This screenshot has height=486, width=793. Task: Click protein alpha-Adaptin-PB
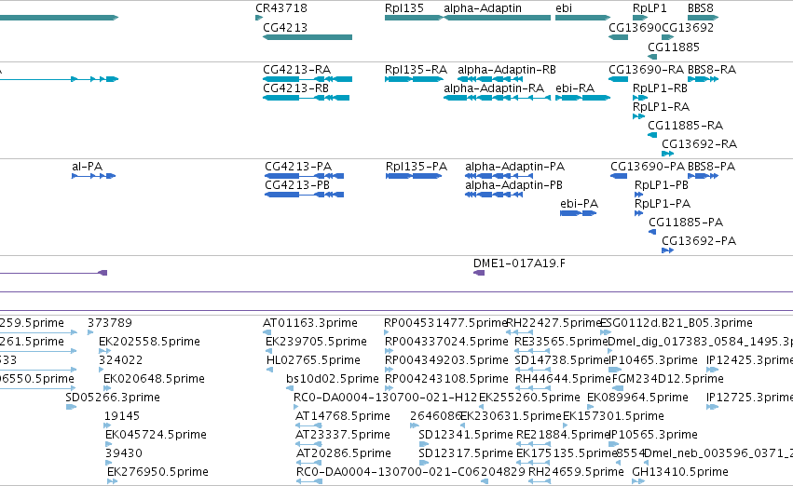513,185
